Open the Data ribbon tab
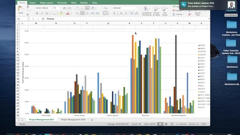Image resolution: width=240 pixels, height=135 pixels. coord(73,3)
